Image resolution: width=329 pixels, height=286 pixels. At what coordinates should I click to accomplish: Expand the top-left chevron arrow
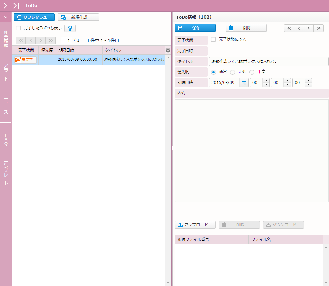(5, 6)
